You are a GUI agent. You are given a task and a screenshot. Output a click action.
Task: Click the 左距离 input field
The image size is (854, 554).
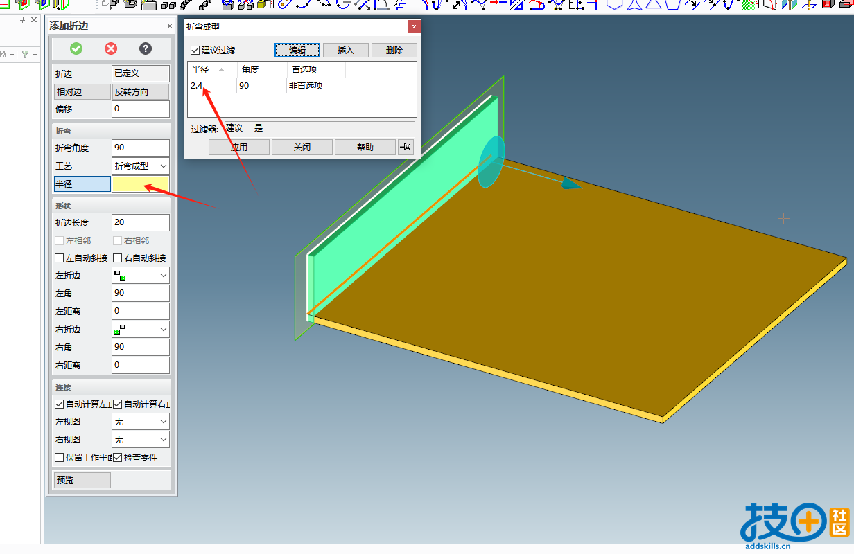(141, 311)
